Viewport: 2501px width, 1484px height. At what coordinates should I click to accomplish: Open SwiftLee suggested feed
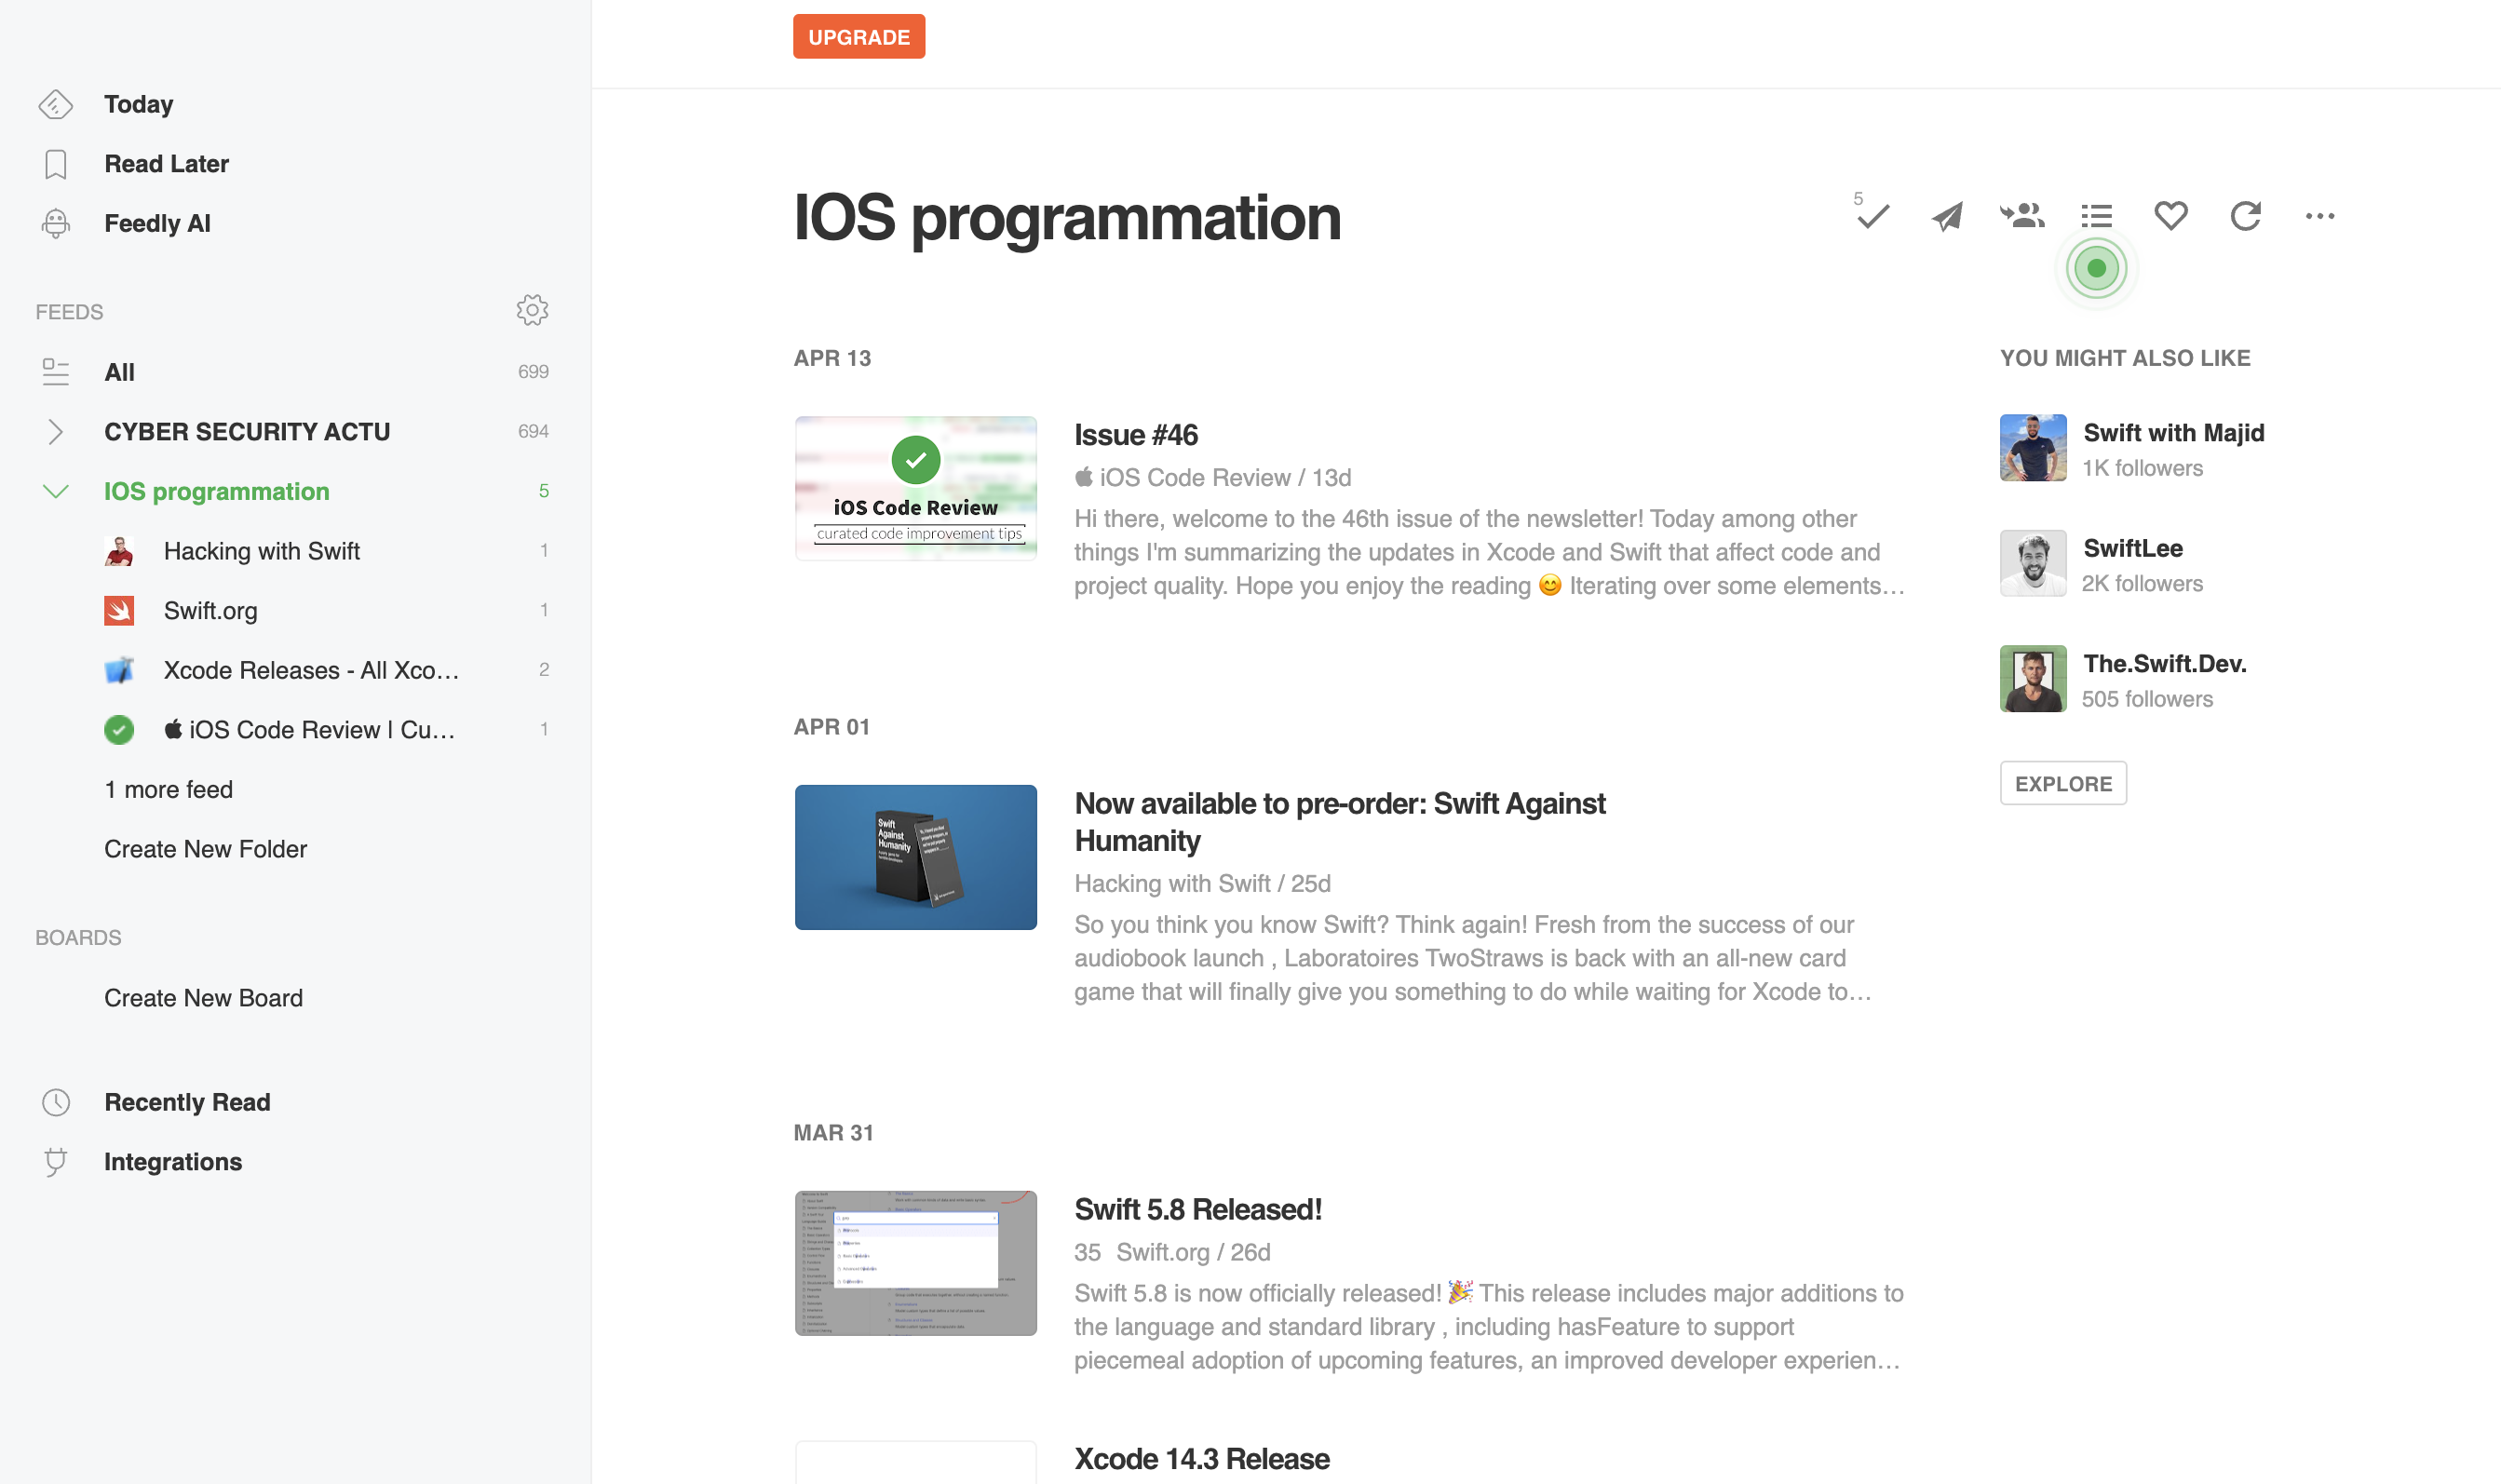2133,548
